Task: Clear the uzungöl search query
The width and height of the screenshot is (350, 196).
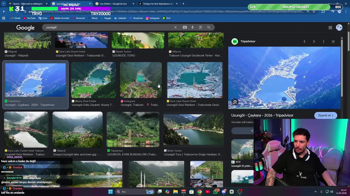Action: [176, 27]
